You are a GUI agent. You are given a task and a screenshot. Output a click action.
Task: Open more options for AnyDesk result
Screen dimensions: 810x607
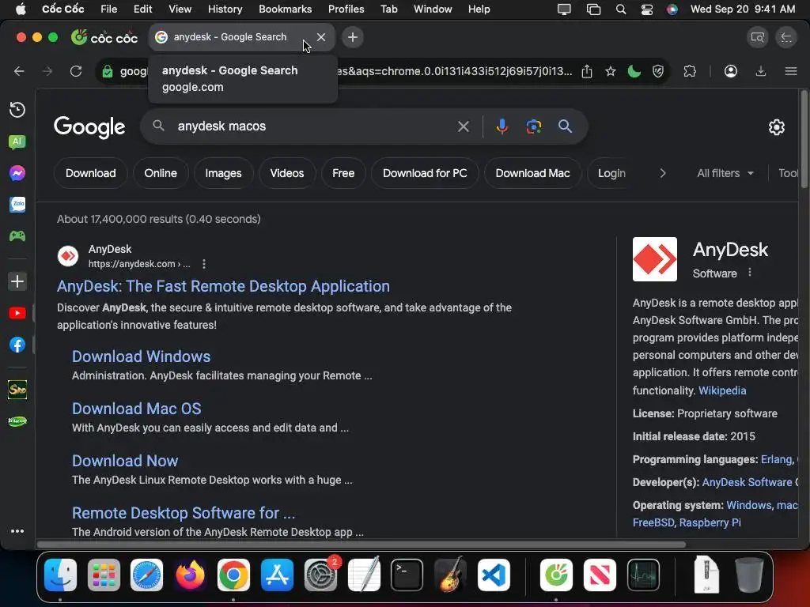tap(204, 264)
